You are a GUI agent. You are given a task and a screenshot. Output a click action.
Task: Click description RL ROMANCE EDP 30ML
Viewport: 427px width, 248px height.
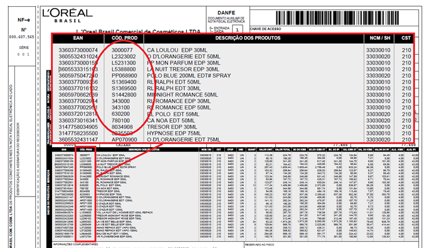(179, 101)
